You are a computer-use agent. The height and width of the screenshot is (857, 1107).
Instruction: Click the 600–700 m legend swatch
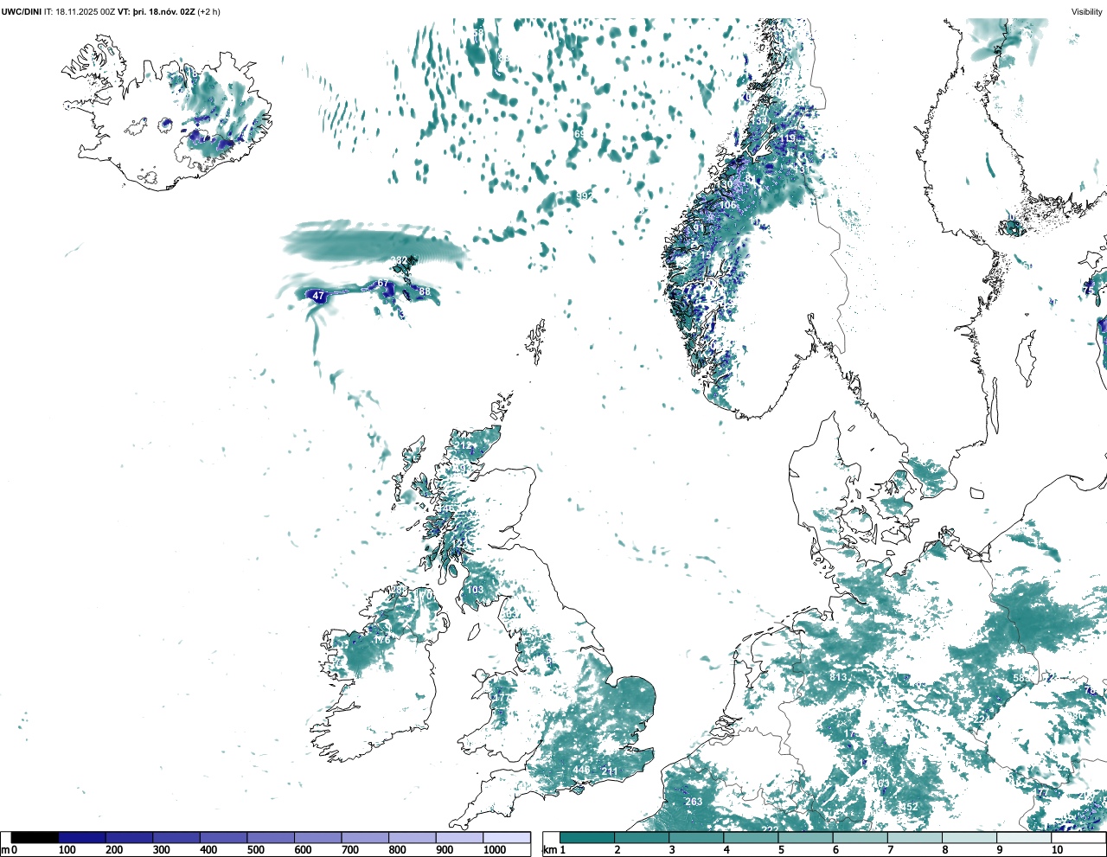[317, 837]
